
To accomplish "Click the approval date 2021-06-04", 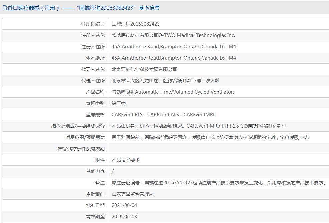I will pos(124,205).
